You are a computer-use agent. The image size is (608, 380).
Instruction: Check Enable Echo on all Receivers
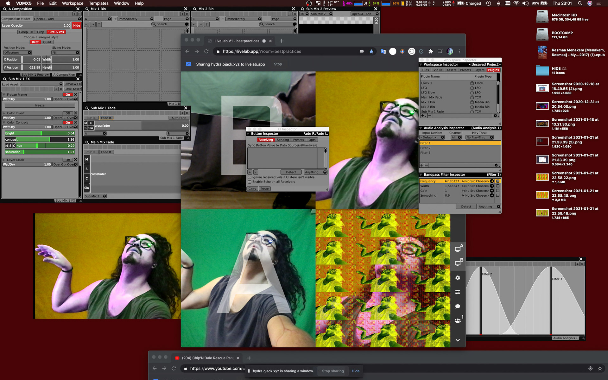250,182
